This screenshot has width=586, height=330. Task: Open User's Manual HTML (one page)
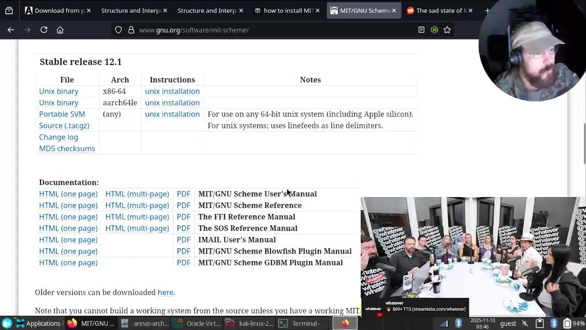(x=68, y=194)
